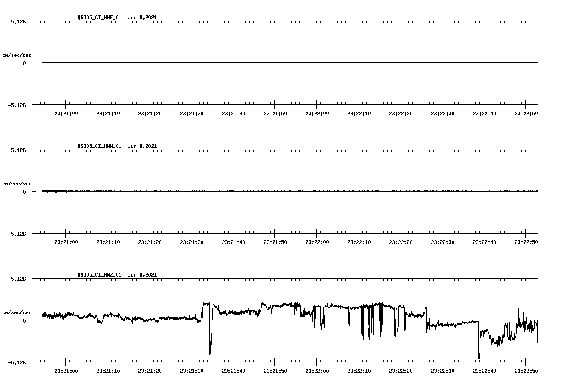The image size is (568, 386).
Task: Click HNZ trace's sharp drop just before 23:22:40
Action: point(479,340)
